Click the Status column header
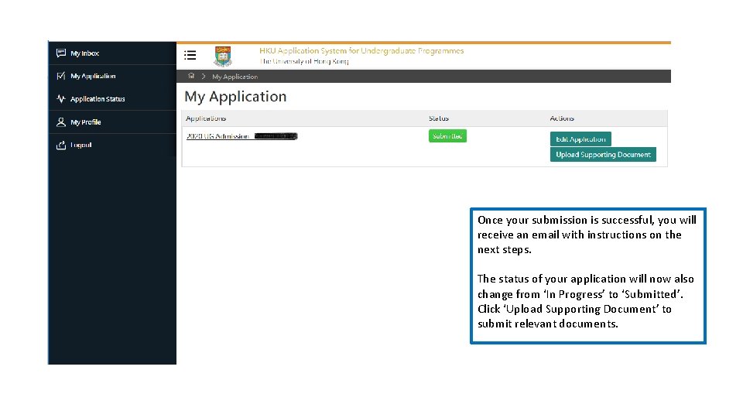The image size is (743, 418). [x=438, y=118]
